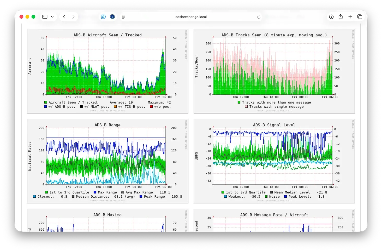The height and width of the screenshot is (251, 382).
Task: Show the downloads list
Action: click(331, 17)
